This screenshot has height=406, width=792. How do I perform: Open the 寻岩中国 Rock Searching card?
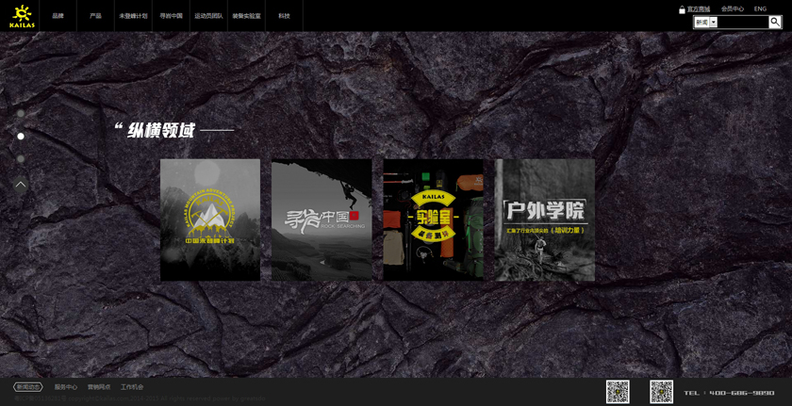322,219
